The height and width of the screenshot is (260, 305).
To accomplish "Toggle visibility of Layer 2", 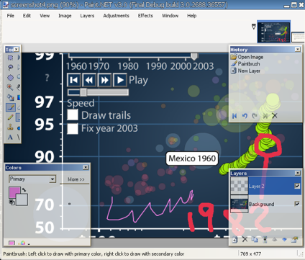I will click(297, 186).
